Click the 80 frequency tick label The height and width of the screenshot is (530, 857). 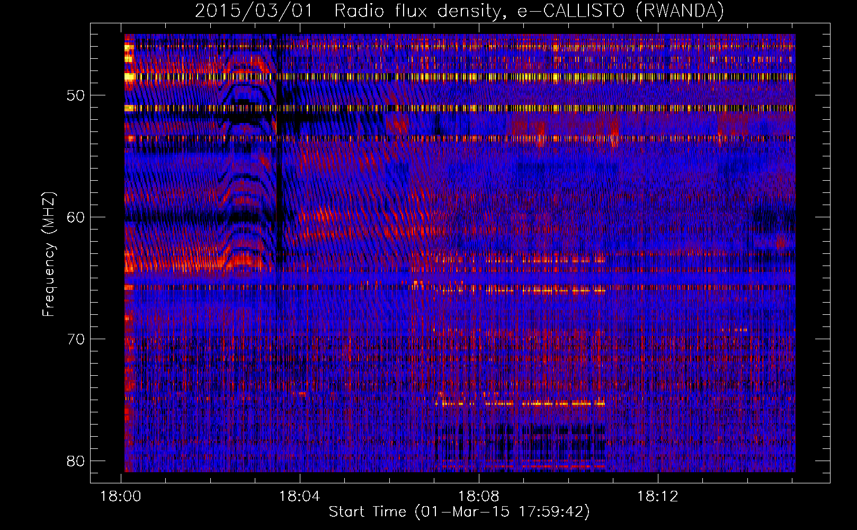76,461
